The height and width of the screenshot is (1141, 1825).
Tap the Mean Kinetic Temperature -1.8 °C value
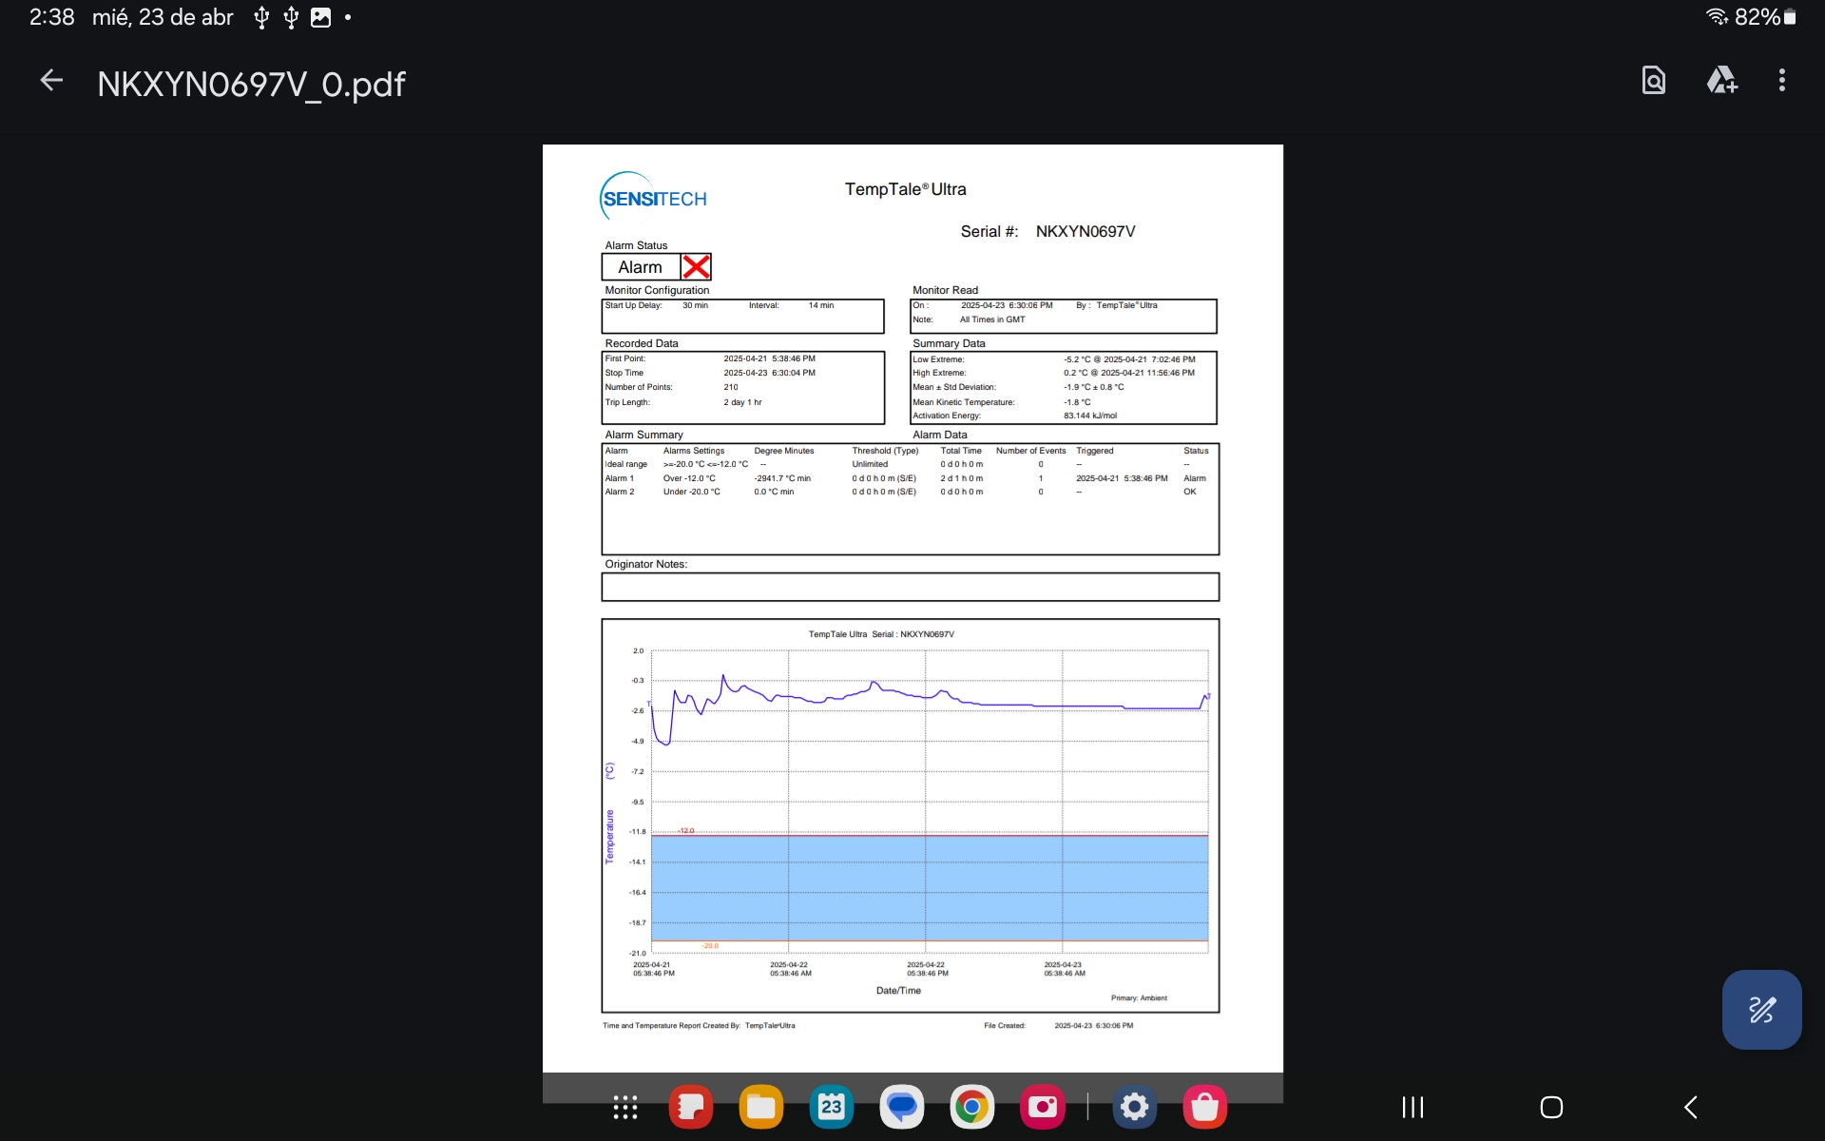[x=1077, y=402]
